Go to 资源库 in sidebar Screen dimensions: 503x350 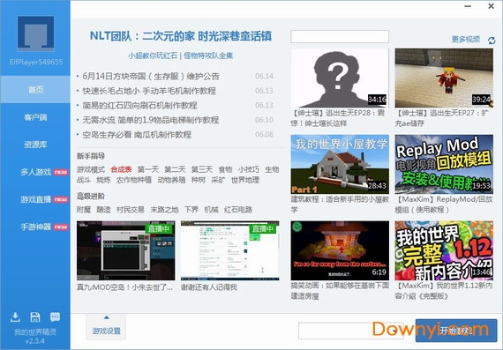(35, 145)
